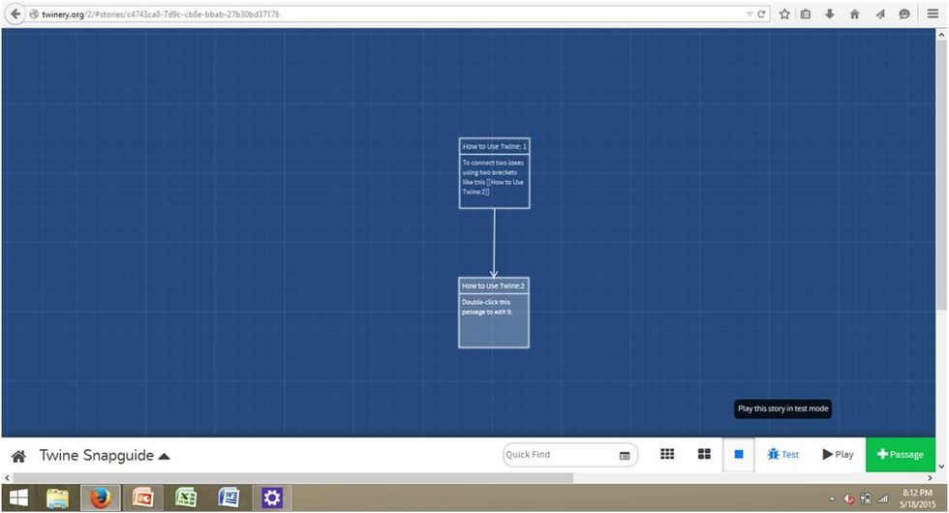The image size is (949, 513).
Task: Go to the Twine story library home
Action: [x=18, y=456]
